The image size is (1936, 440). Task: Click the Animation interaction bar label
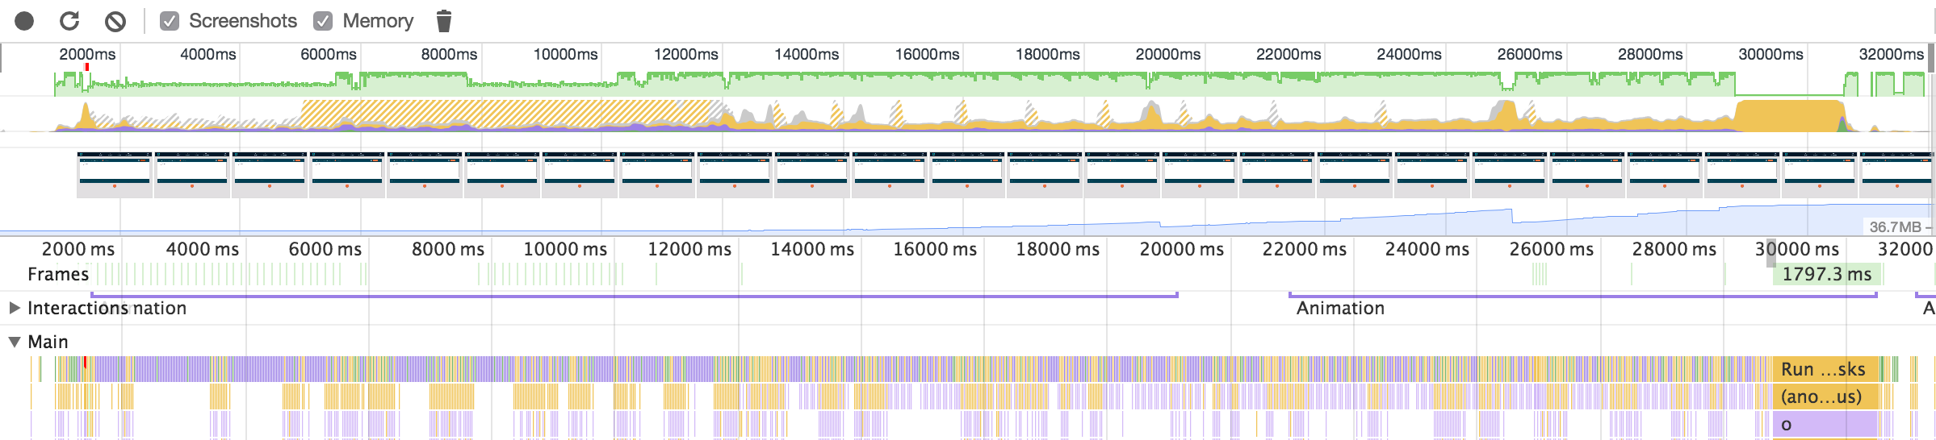click(x=1340, y=308)
